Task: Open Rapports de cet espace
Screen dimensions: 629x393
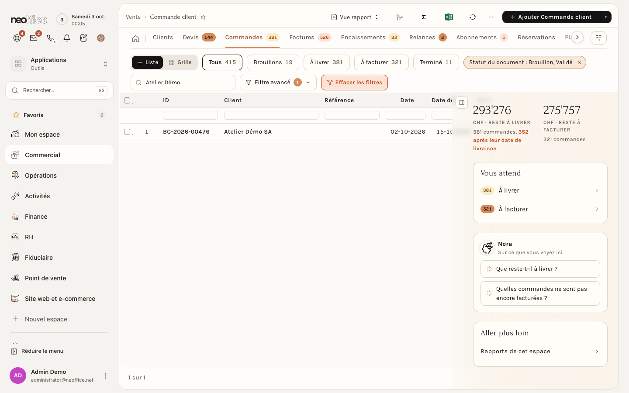Action: tap(540, 352)
